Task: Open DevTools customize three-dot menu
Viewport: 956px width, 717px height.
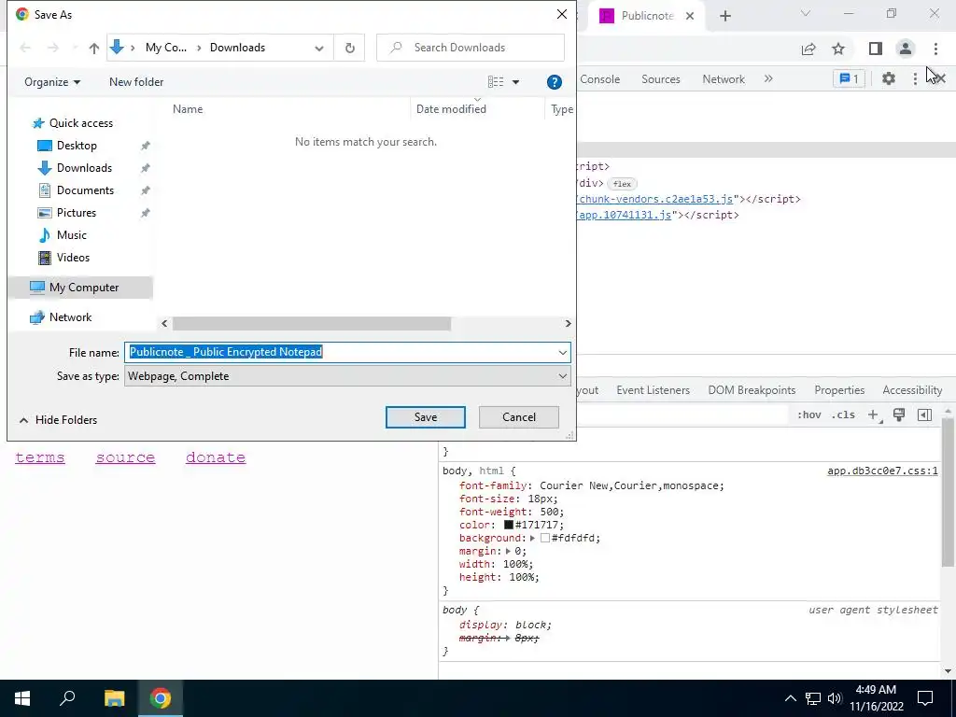Action: point(915,78)
